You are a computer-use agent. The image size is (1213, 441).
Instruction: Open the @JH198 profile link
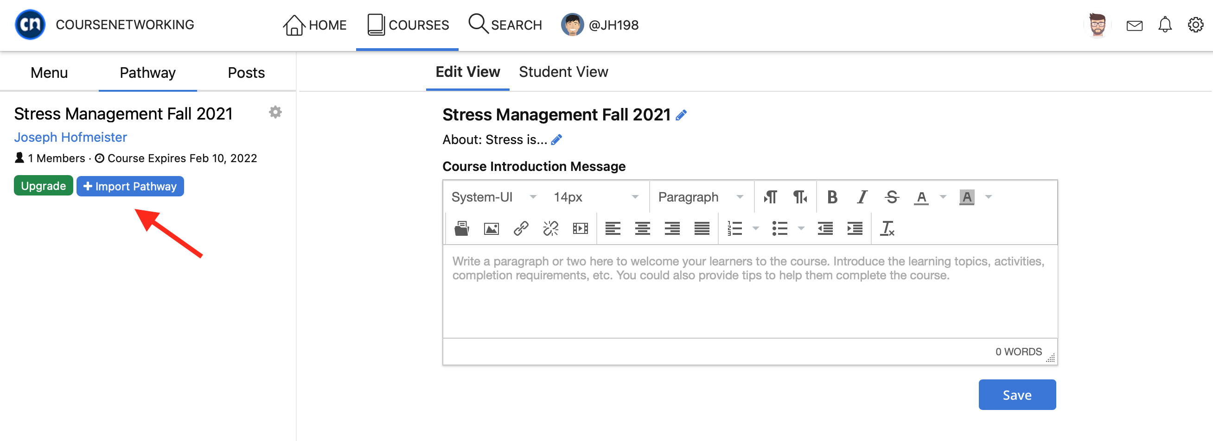(600, 25)
